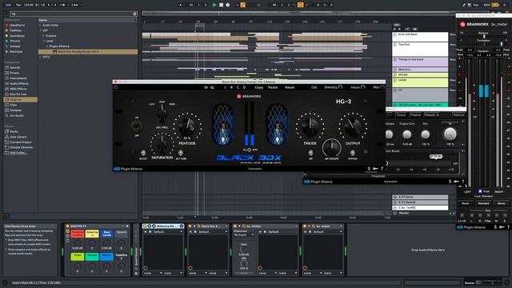Click the Add Folder link
The width and height of the screenshot is (512, 288).
(18, 153)
